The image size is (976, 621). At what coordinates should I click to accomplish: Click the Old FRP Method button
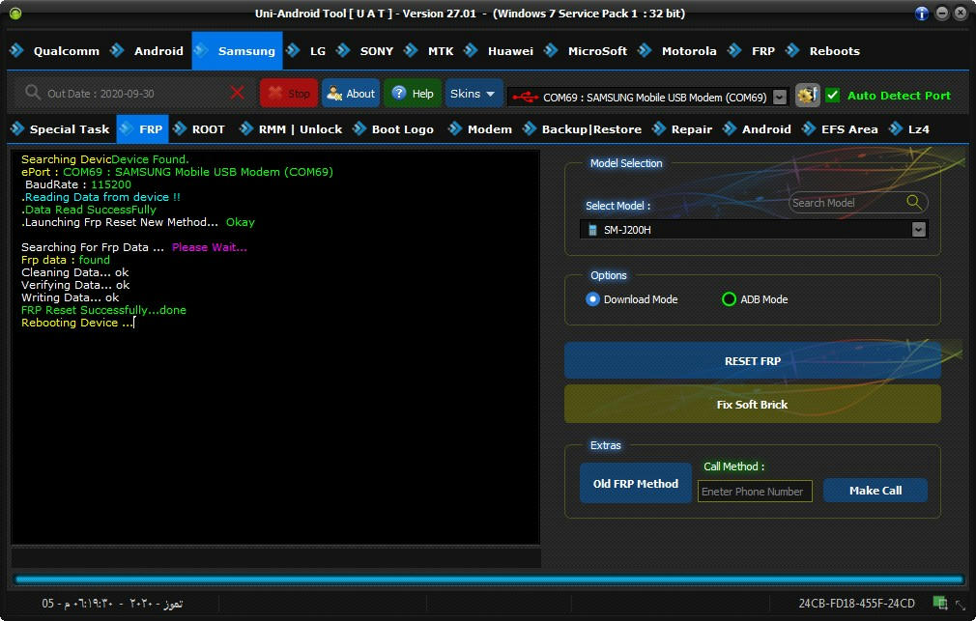click(636, 484)
